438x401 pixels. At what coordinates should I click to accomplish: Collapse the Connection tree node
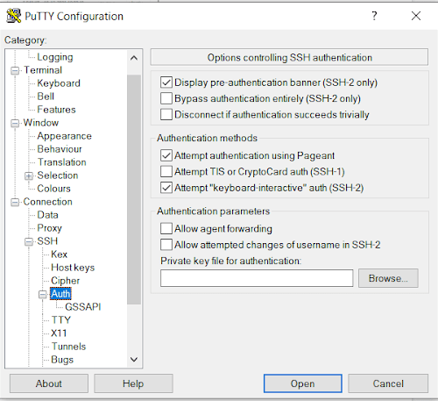(x=15, y=203)
